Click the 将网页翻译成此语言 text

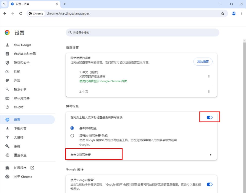92,77
